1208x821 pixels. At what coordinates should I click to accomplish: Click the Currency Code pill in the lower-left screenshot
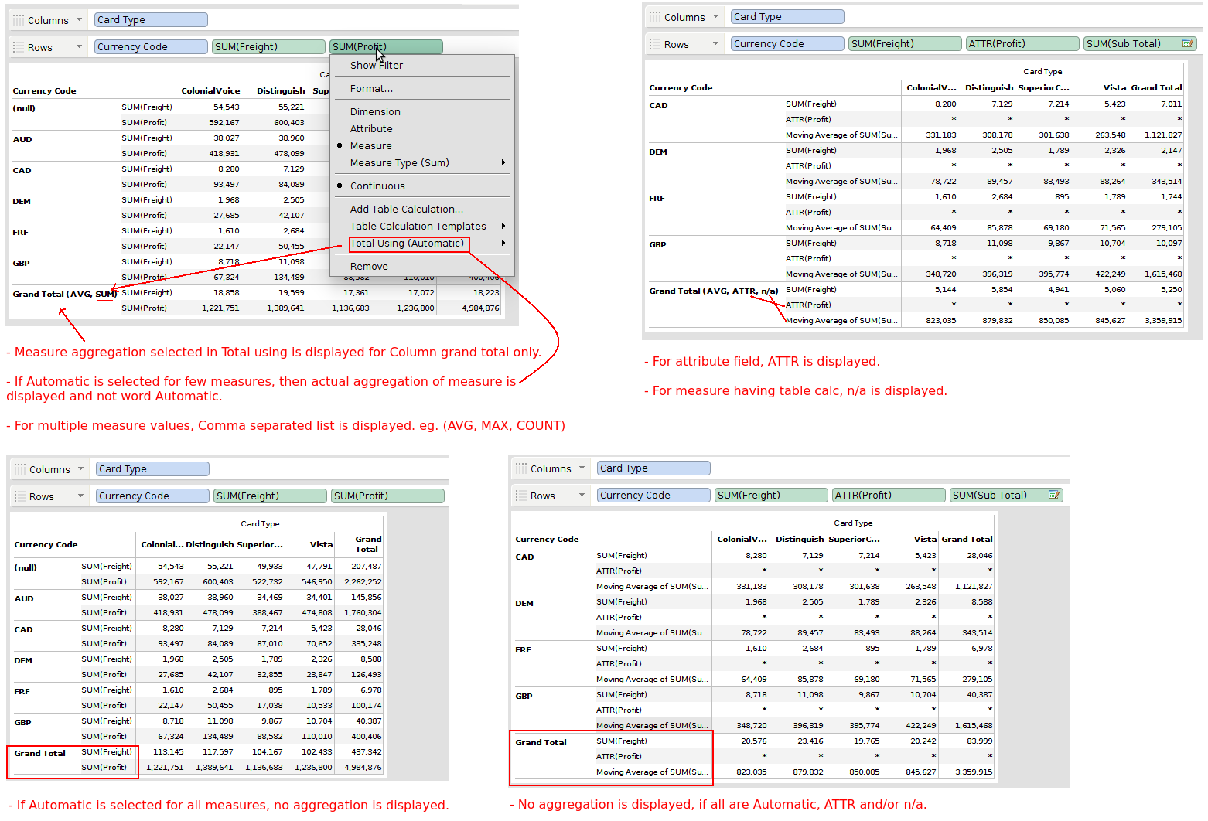coord(152,496)
